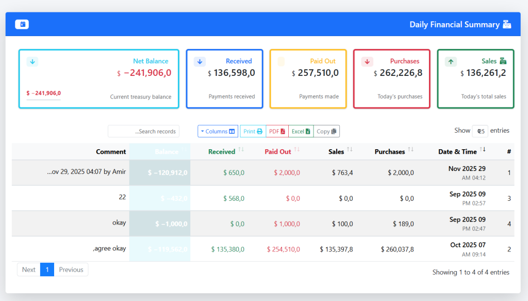
Task: Click the down arrow icon on Purchases card
Action: (367, 62)
